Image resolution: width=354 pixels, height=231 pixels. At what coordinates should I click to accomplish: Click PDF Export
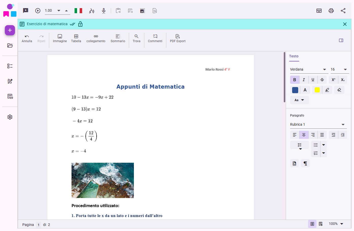click(x=178, y=39)
